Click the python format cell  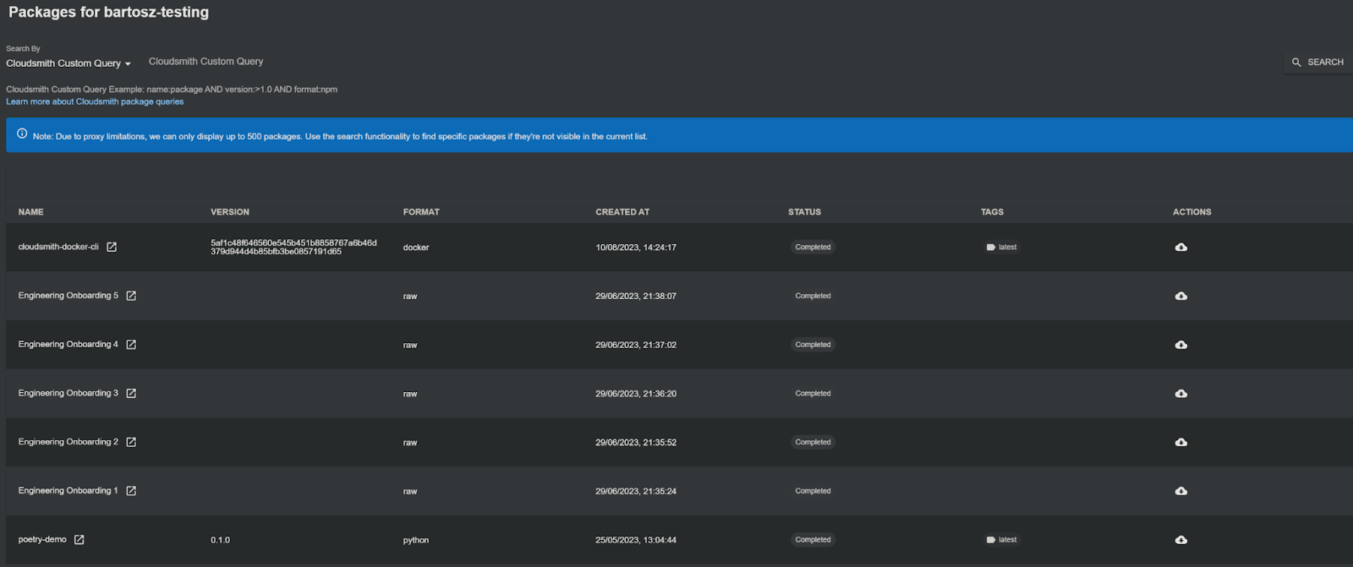[x=416, y=540]
